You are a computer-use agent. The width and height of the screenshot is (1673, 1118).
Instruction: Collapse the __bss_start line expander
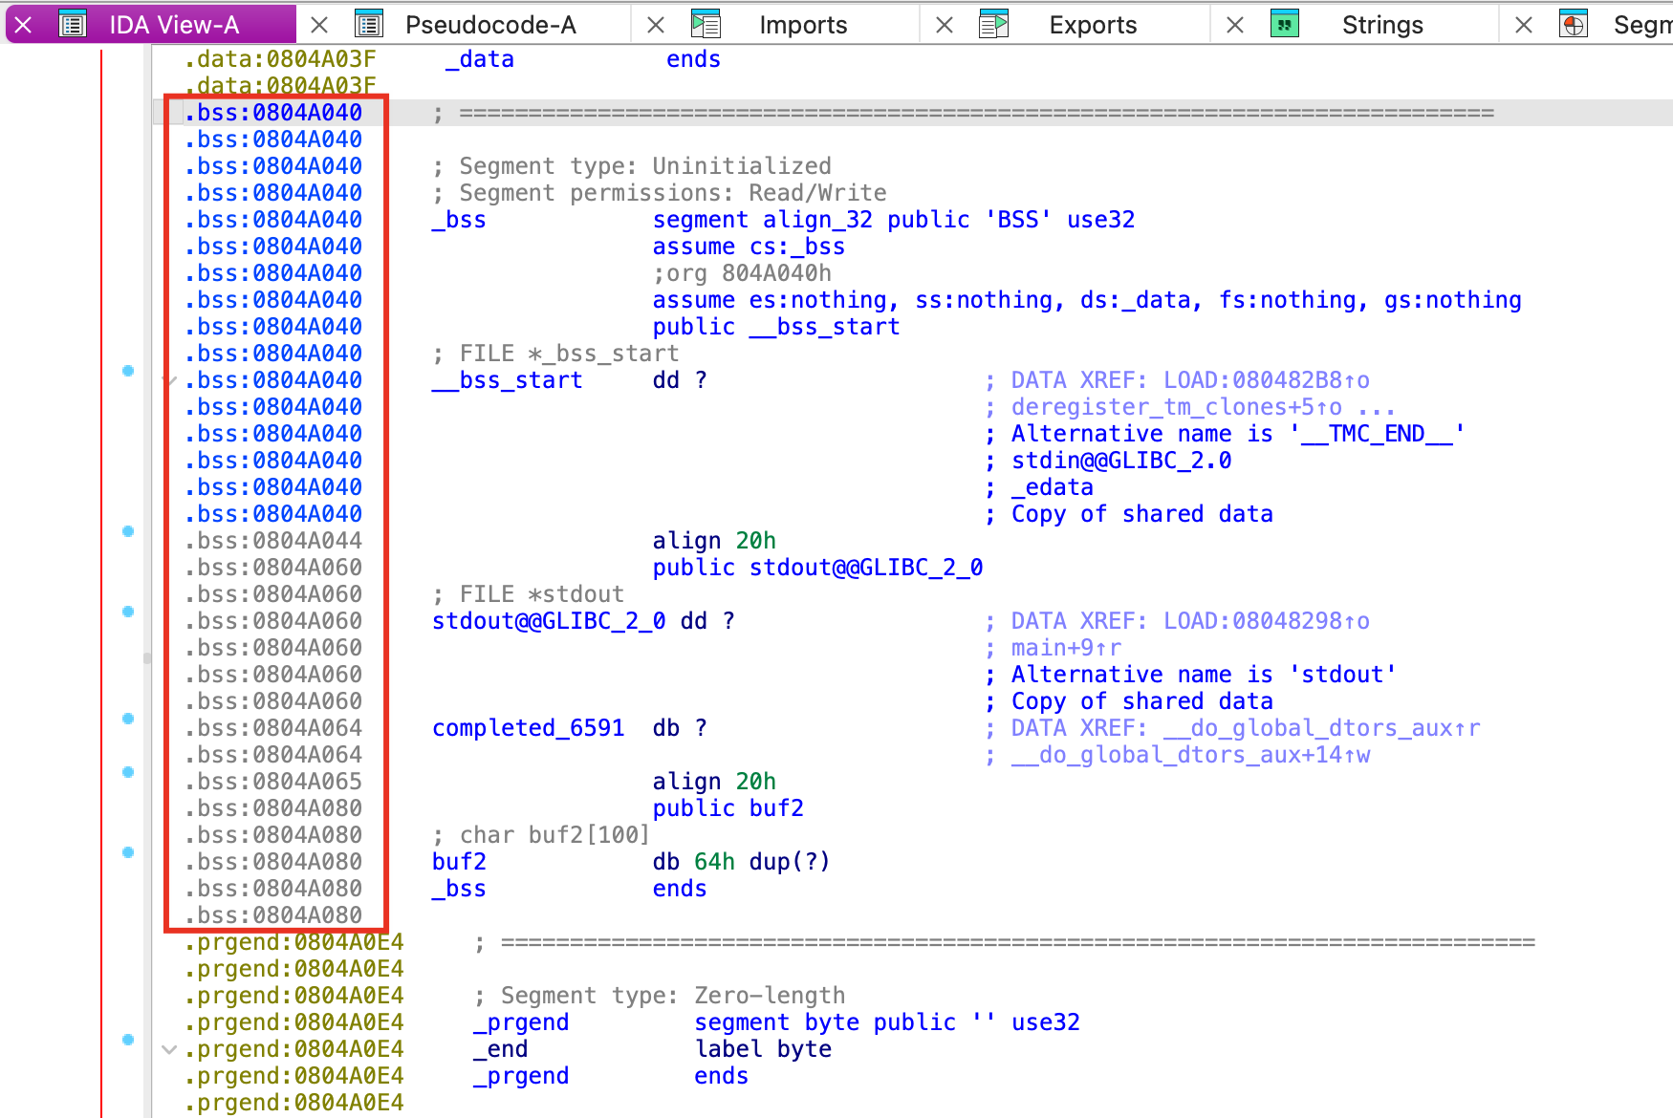point(169,380)
